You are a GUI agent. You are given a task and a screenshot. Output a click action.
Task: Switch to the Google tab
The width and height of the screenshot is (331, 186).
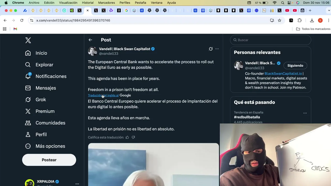tap(126, 11)
